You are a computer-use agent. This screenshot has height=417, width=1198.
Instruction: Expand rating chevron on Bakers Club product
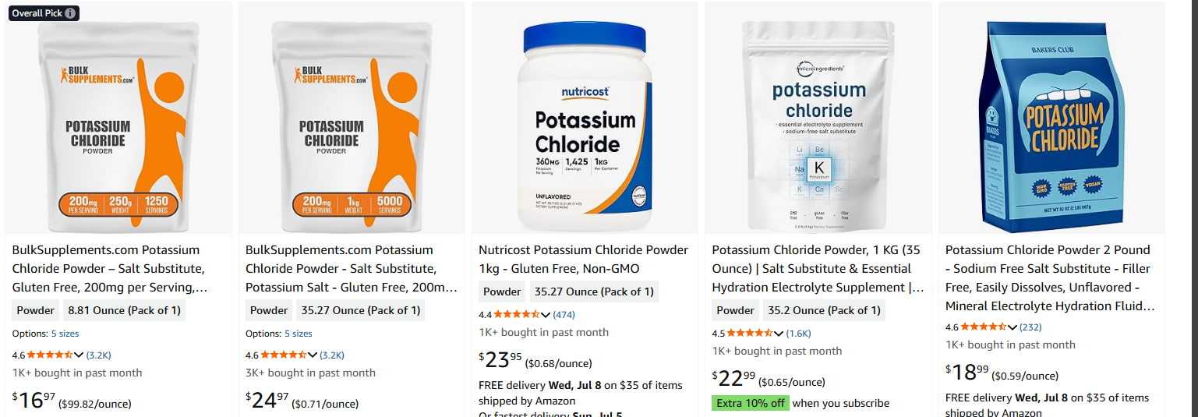(x=1012, y=327)
